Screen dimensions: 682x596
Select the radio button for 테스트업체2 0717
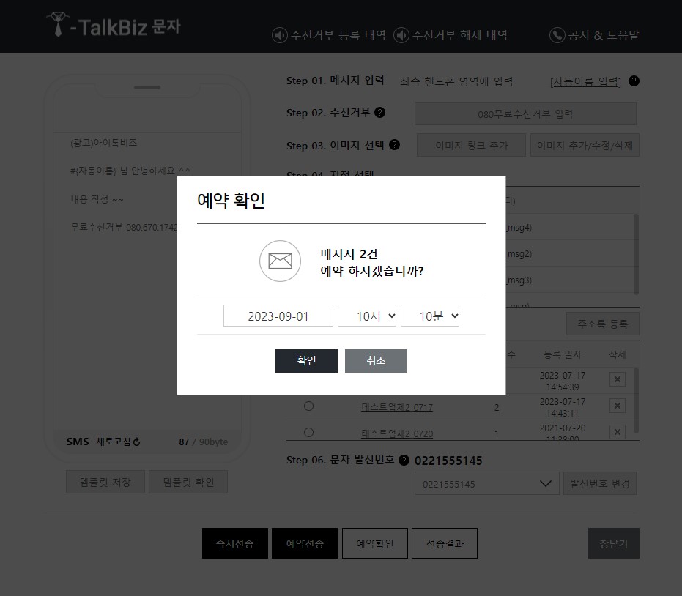[x=308, y=406]
